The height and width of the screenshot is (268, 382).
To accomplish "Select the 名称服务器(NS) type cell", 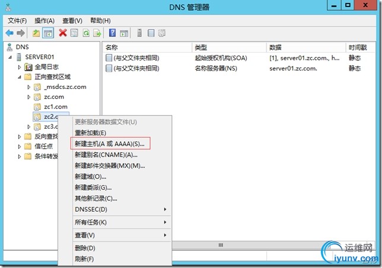I will (216, 68).
